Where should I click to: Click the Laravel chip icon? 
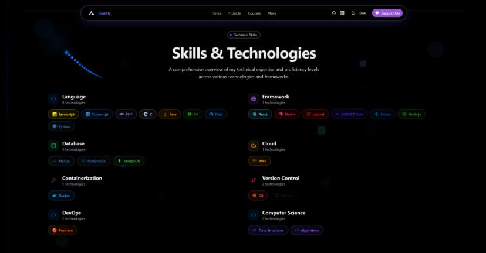coord(308,114)
